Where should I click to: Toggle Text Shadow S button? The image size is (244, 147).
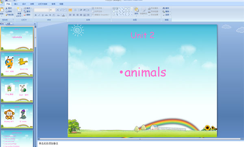tap(50, 15)
